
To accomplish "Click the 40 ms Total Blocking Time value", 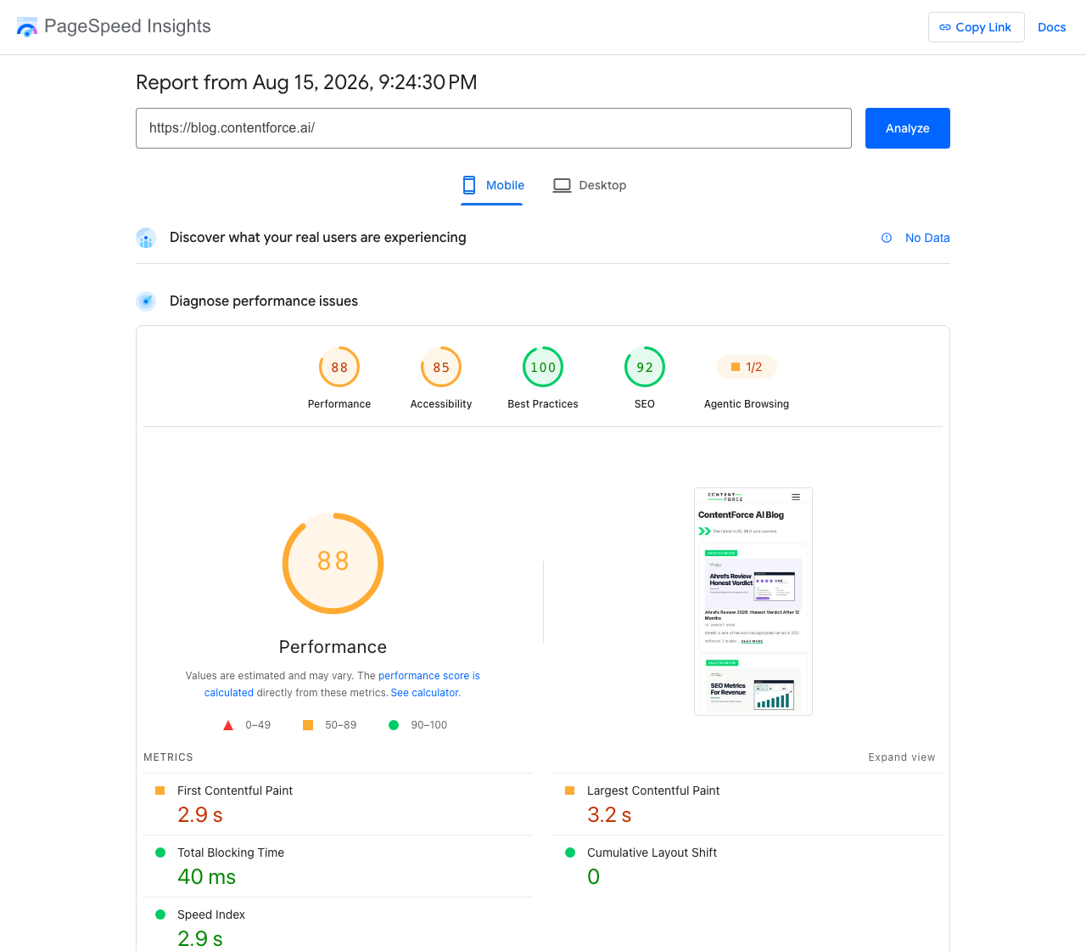I will pyautogui.click(x=207, y=877).
